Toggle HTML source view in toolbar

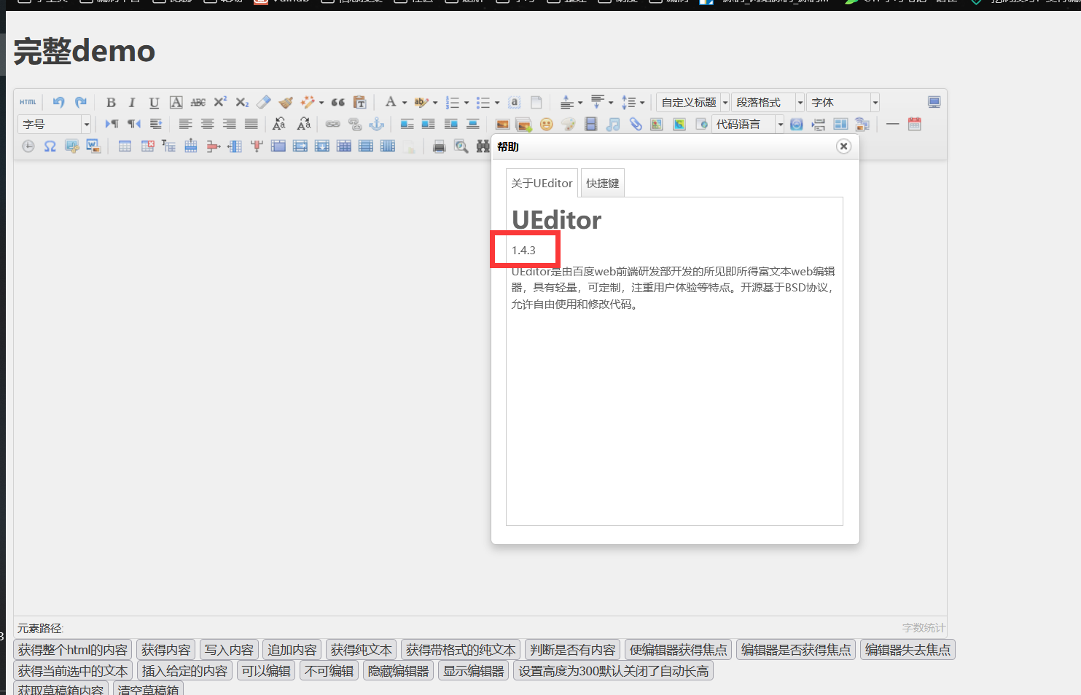pos(28,102)
